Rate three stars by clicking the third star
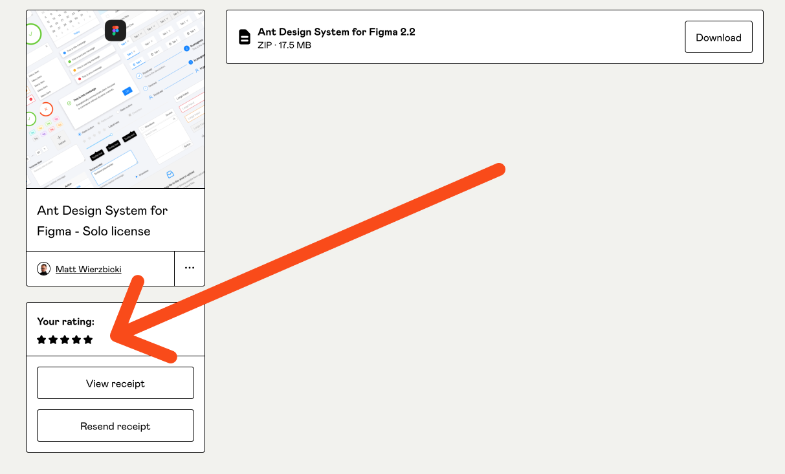The width and height of the screenshot is (785, 474). (65, 339)
